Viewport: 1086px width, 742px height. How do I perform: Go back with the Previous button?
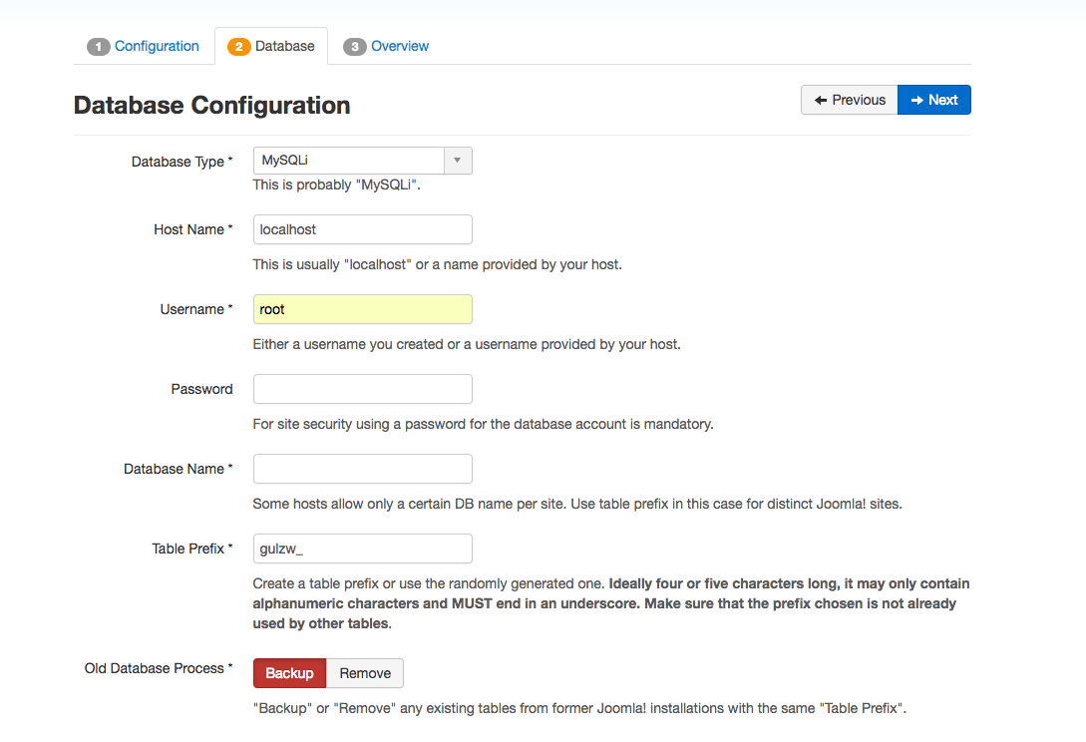pyautogui.click(x=850, y=100)
